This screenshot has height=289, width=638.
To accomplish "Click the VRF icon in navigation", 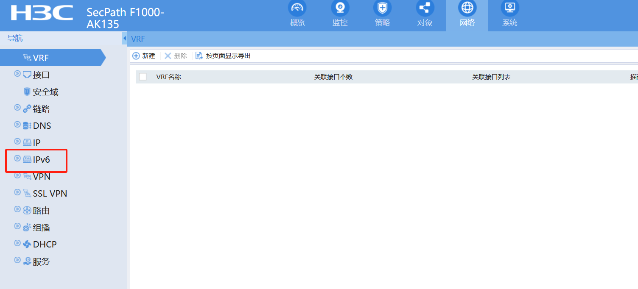I will (x=27, y=57).
